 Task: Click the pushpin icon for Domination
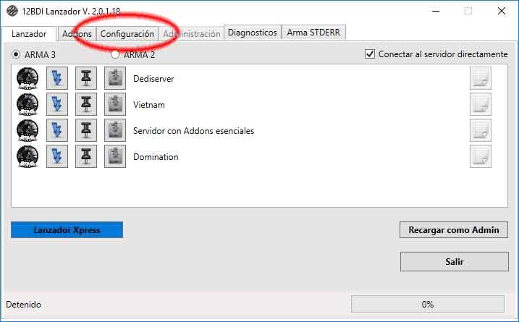coord(86,156)
